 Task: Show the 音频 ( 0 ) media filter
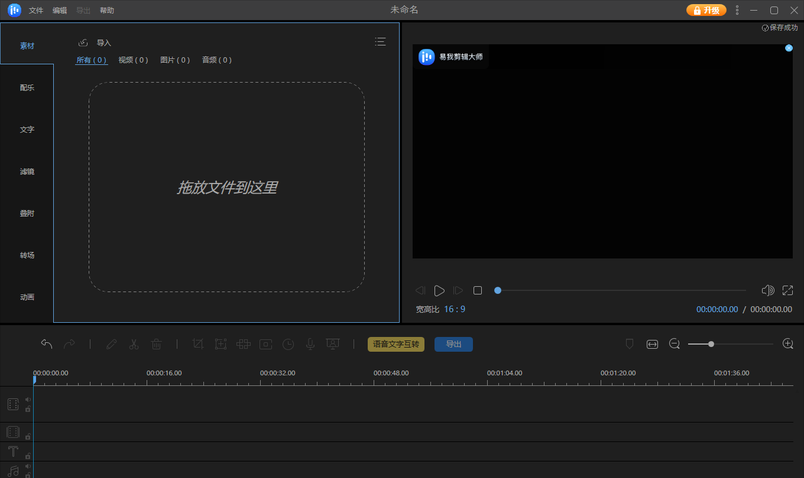[x=217, y=60]
